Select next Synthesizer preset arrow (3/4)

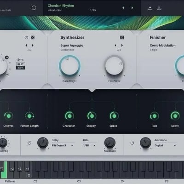pyautogui.click(x=122, y=46)
